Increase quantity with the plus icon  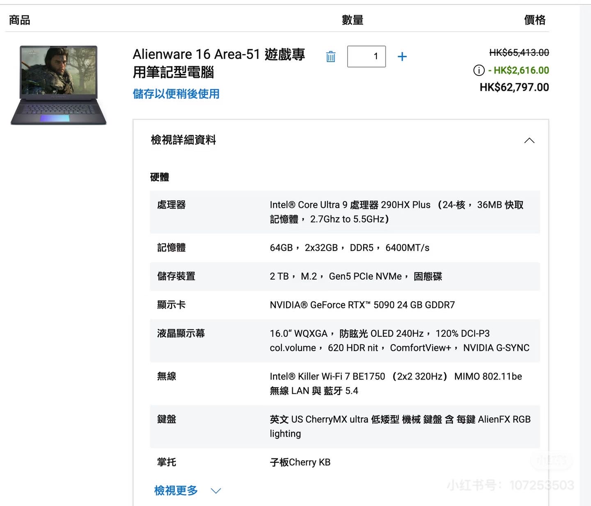(x=402, y=57)
